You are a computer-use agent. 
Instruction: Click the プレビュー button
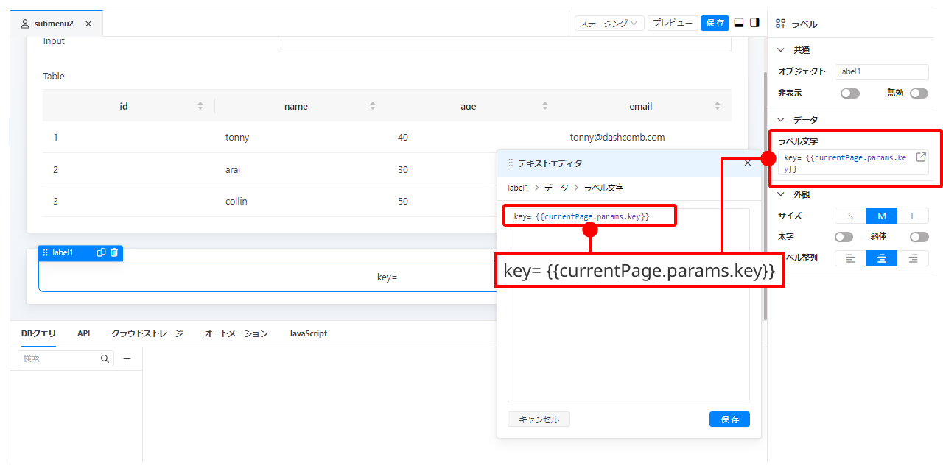pos(673,23)
